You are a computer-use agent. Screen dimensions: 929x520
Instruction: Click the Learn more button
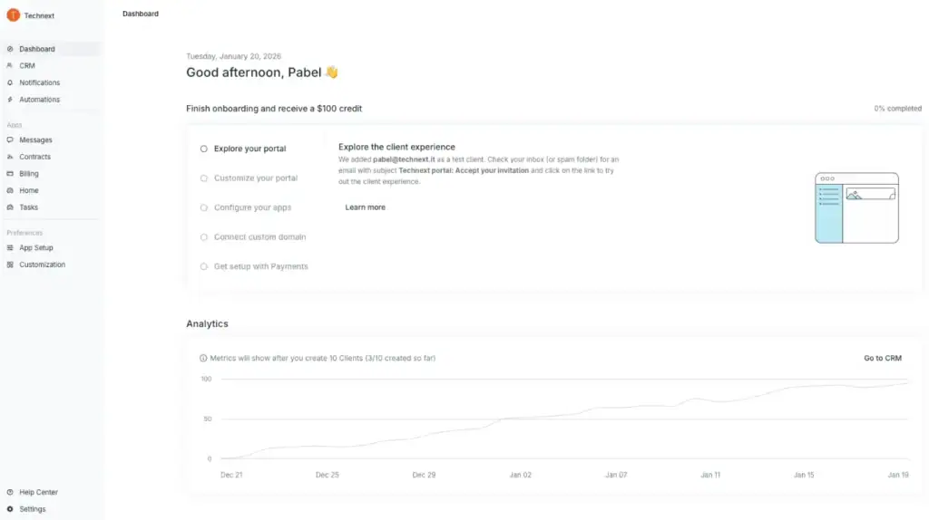365,207
